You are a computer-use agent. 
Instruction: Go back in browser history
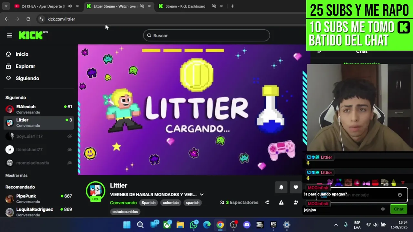(6, 19)
